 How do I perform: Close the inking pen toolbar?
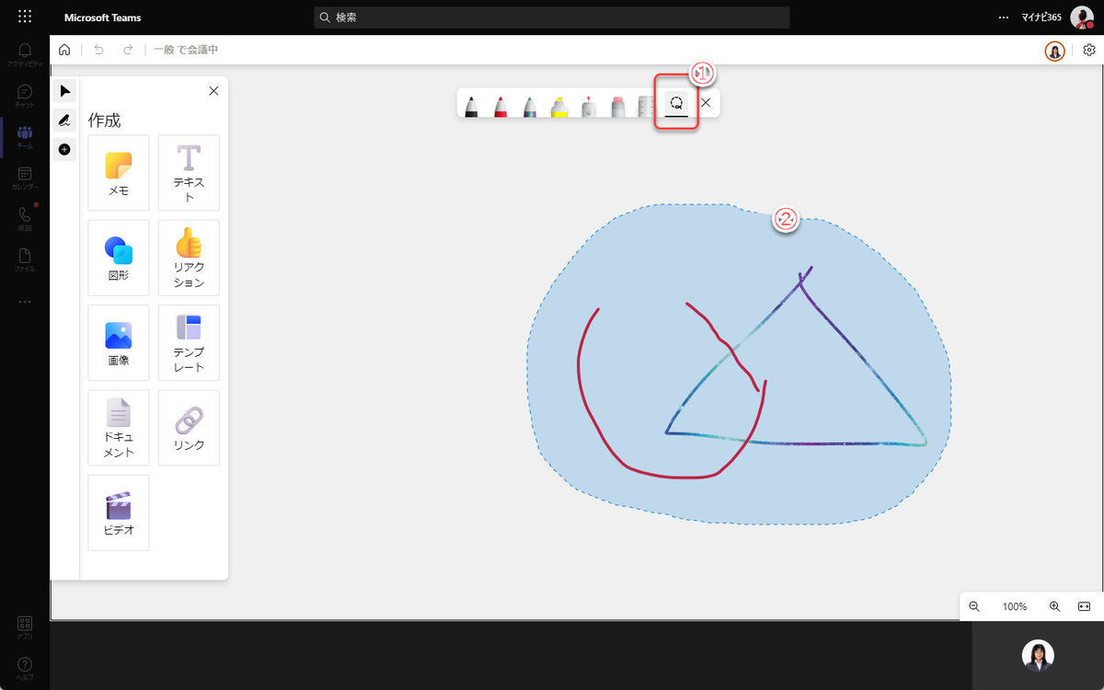[706, 103]
